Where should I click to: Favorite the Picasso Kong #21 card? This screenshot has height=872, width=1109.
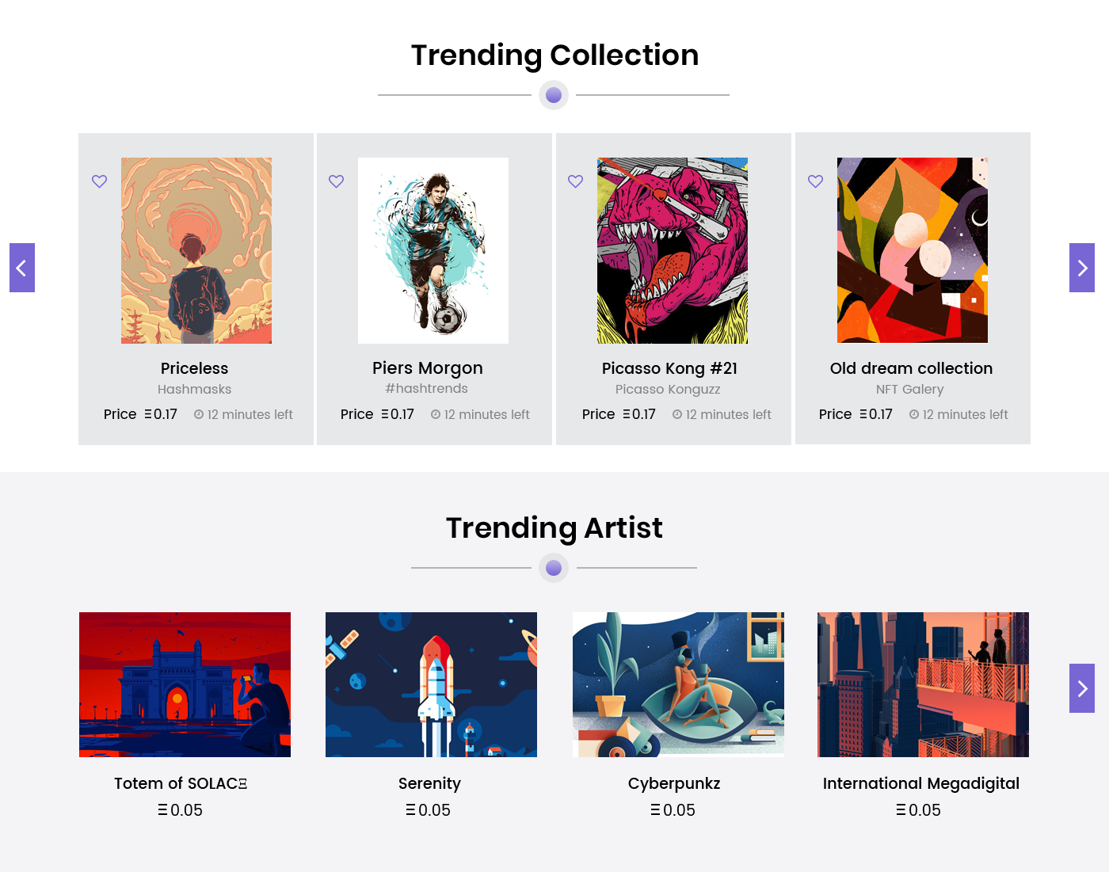(x=575, y=181)
